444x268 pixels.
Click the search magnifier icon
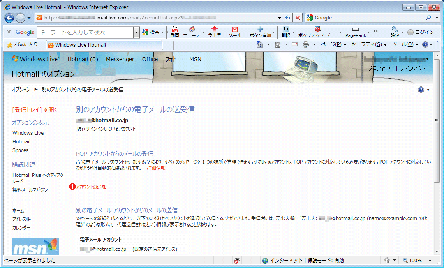429,18
